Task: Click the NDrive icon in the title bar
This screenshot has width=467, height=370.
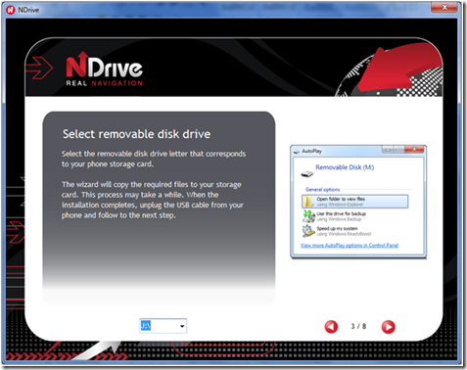Action: [11, 10]
